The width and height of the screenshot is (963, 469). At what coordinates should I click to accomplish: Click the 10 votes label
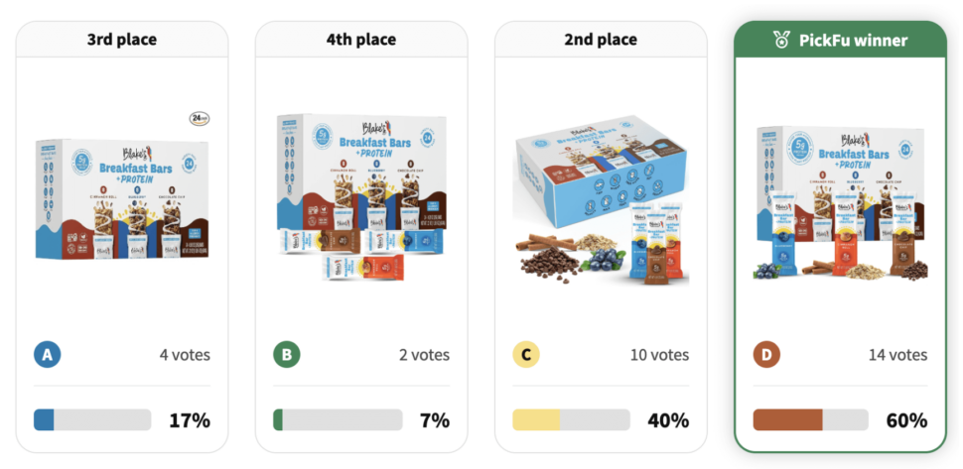tap(659, 355)
